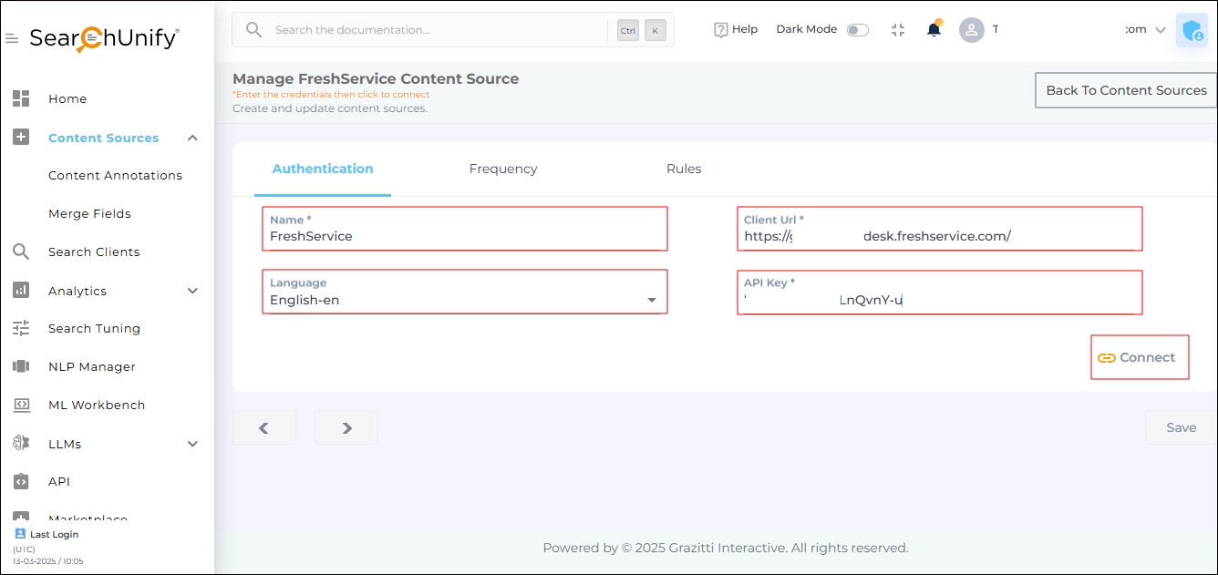
Task: Open Search Tuning sliders icon
Action: [21, 328]
